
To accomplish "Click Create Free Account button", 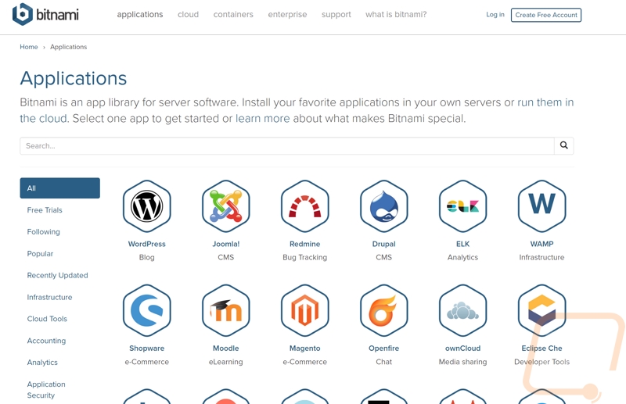I will [546, 15].
